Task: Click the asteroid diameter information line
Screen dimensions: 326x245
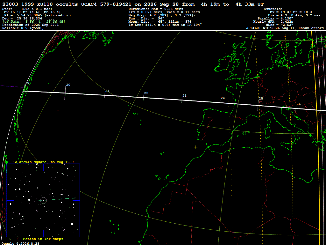Action: point(295,15)
